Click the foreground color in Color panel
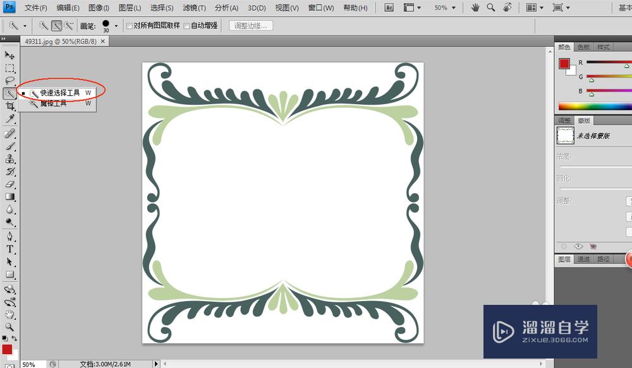The image size is (632, 368). pyautogui.click(x=564, y=64)
